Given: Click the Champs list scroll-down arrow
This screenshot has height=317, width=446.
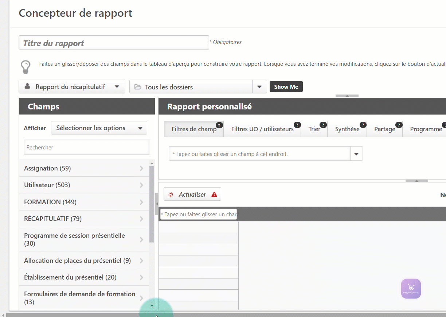Looking at the screenshot, I should pyautogui.click(x=152, y=306).
